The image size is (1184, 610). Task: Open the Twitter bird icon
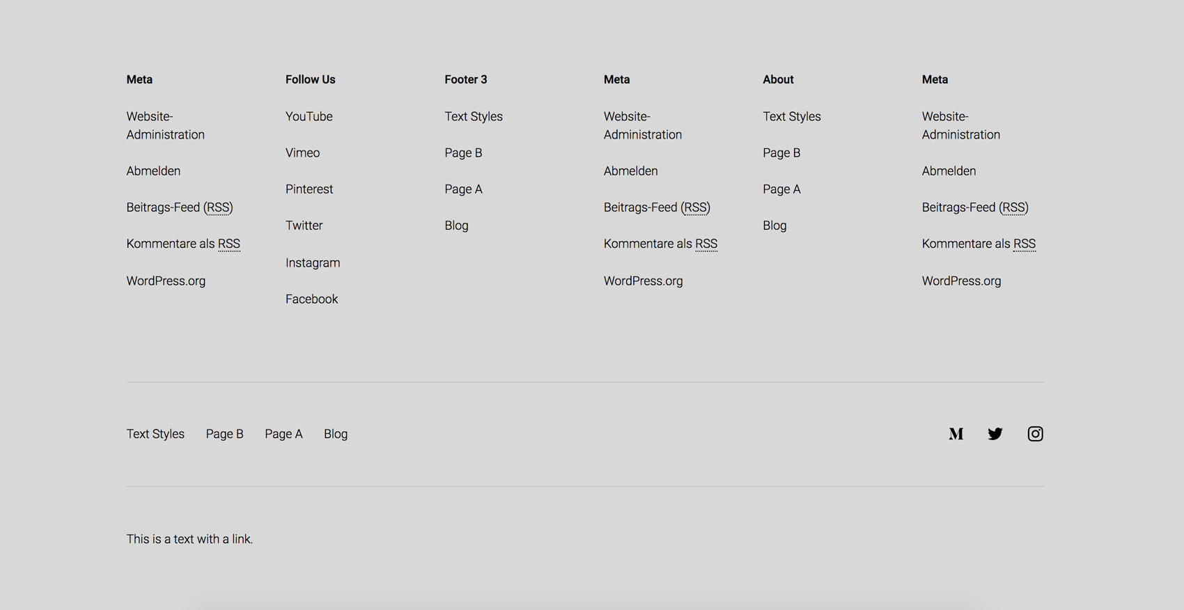click(x=995, y=434)
